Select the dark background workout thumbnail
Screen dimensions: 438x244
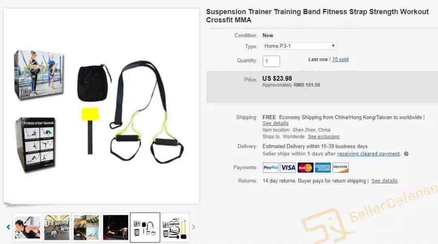(115, 227)
